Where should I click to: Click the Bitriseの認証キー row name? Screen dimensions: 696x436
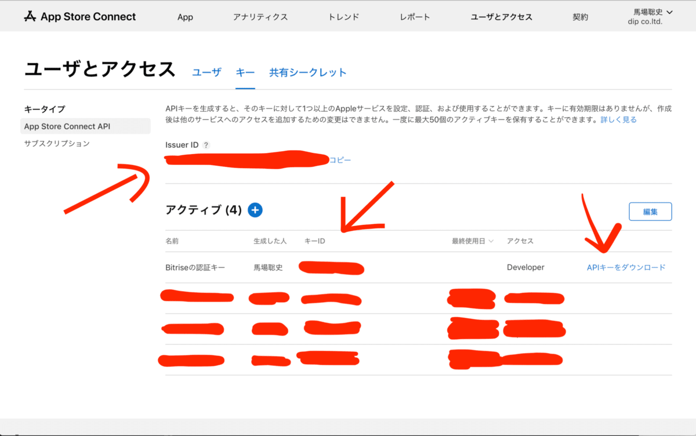[x=195, y=267]
